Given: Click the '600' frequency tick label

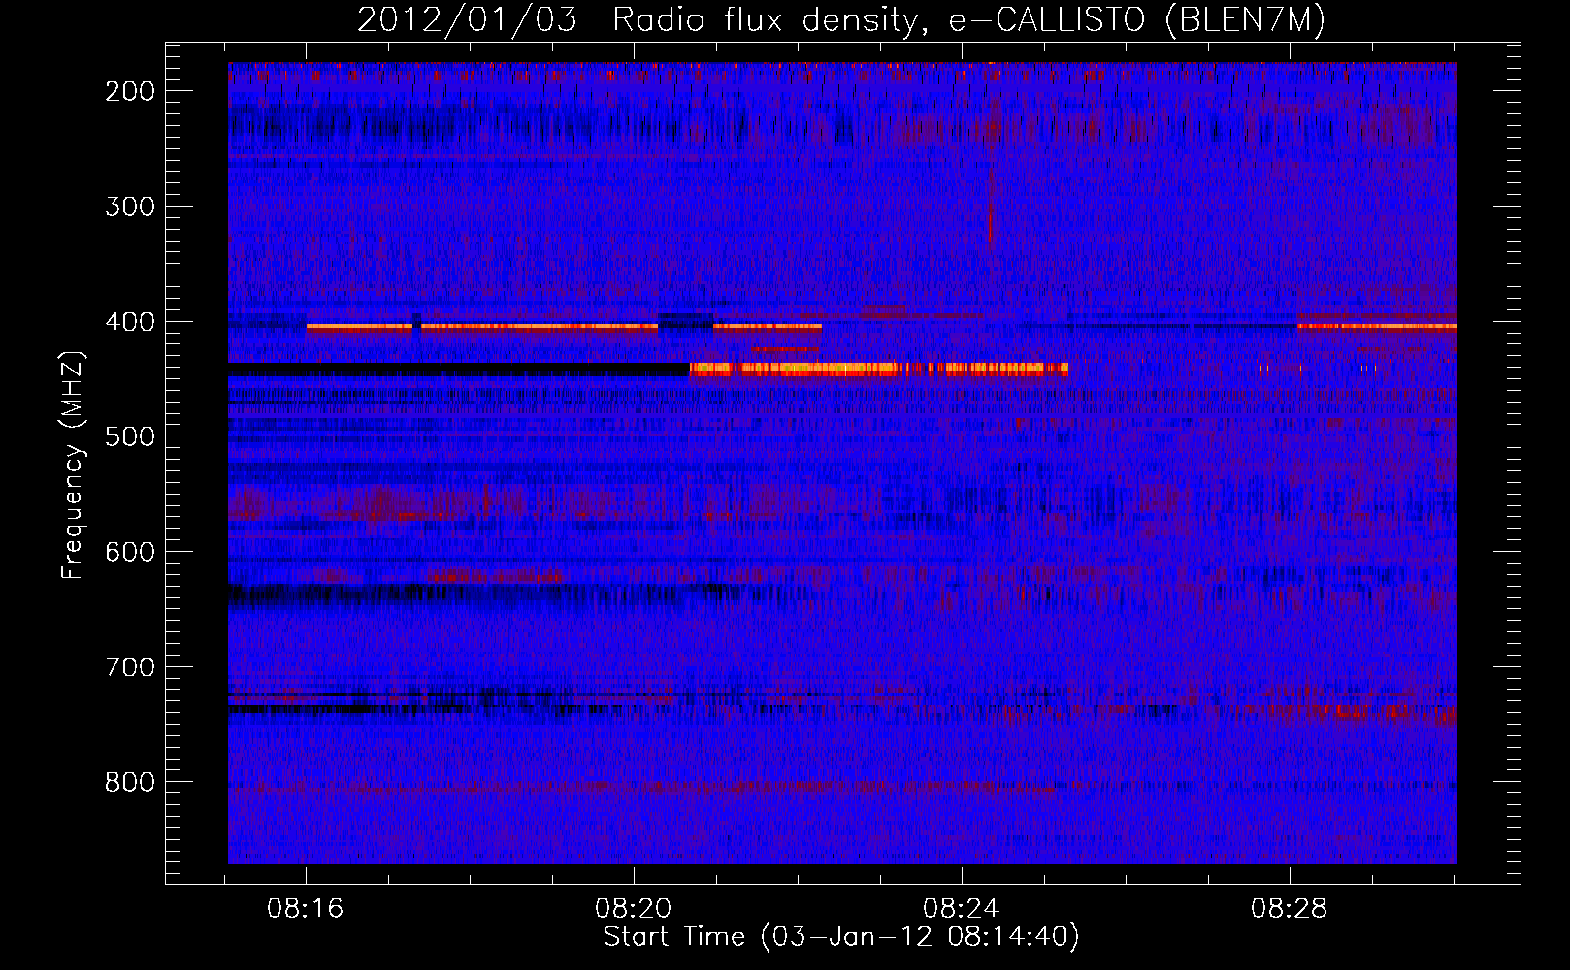Looking at the screenshot, I should (x=130, y=552).
